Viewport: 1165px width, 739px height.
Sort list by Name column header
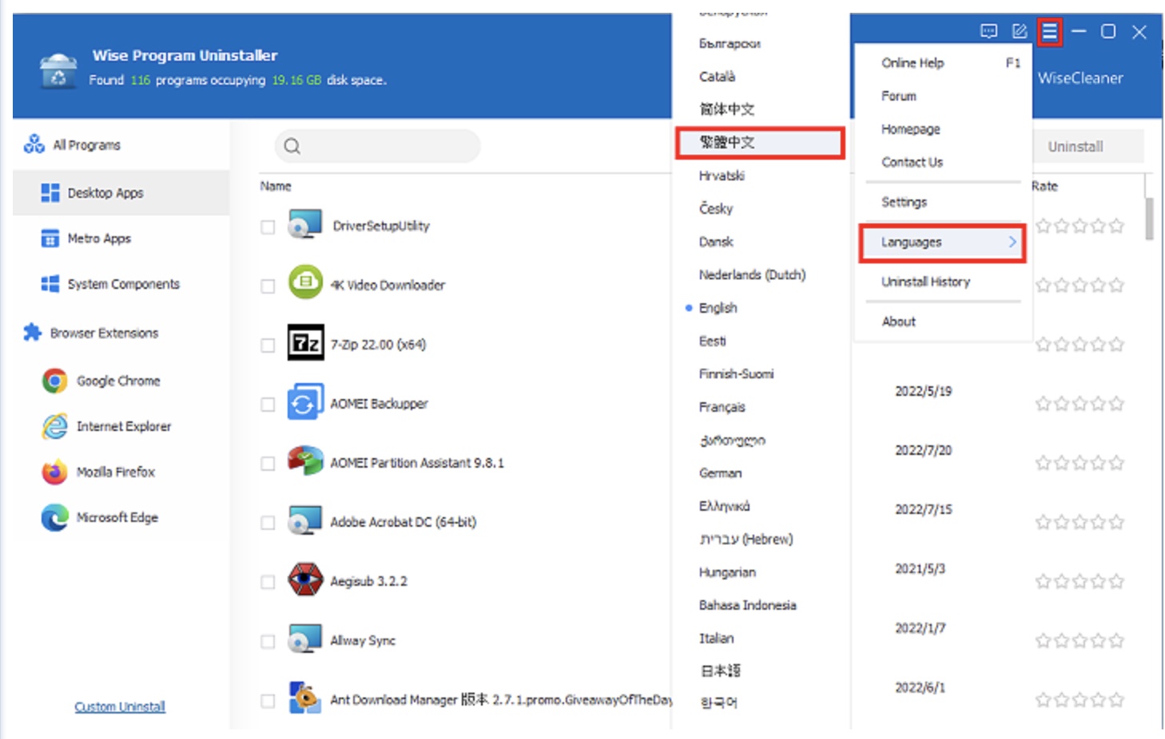[276, 186]
